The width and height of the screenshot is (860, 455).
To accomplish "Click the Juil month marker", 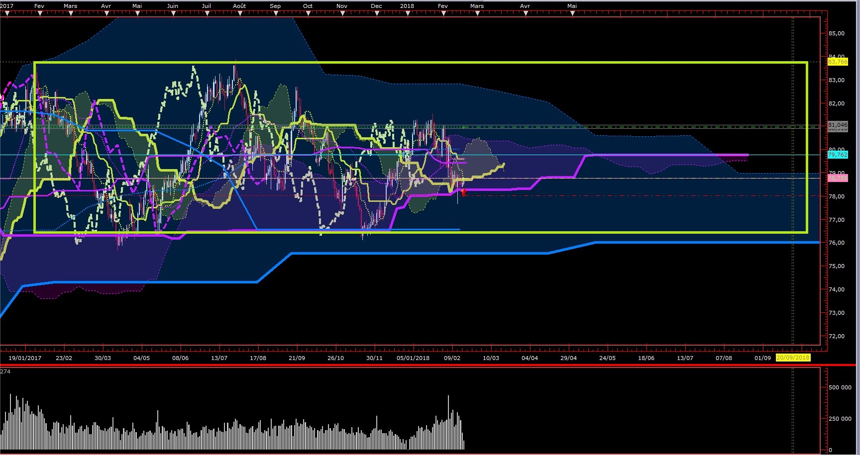I will (x=207, y=6).
